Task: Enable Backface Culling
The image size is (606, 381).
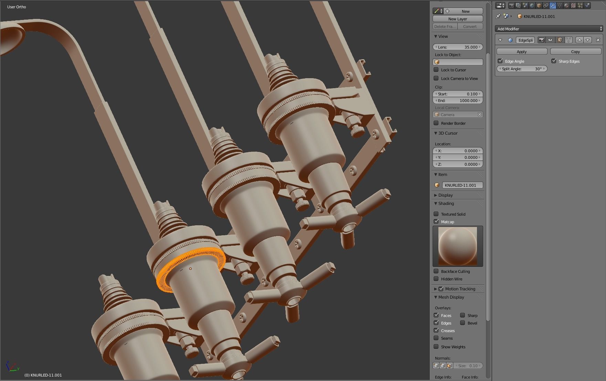Action: coord(436,271)
